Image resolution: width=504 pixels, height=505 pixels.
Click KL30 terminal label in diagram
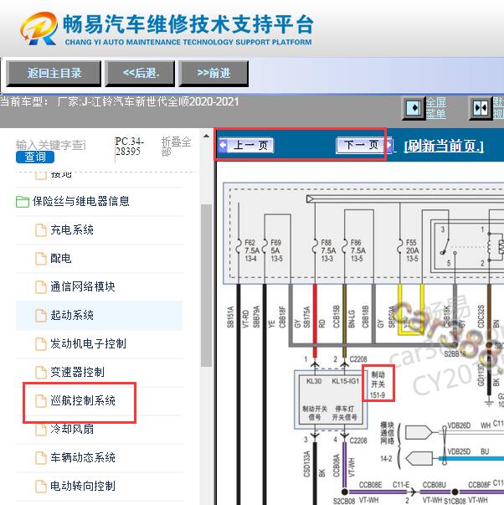313,381
